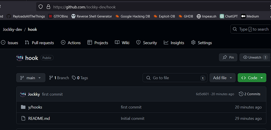The height and width of the screenshot is (130, 271).
Task: View the 1 Branch link
Action: [x=59, y=78]
